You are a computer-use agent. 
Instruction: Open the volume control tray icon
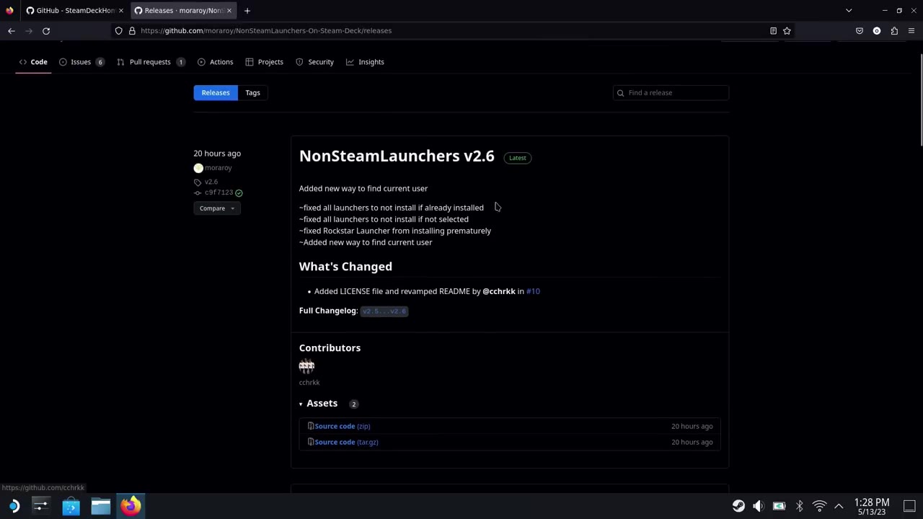tap(759, 506)
